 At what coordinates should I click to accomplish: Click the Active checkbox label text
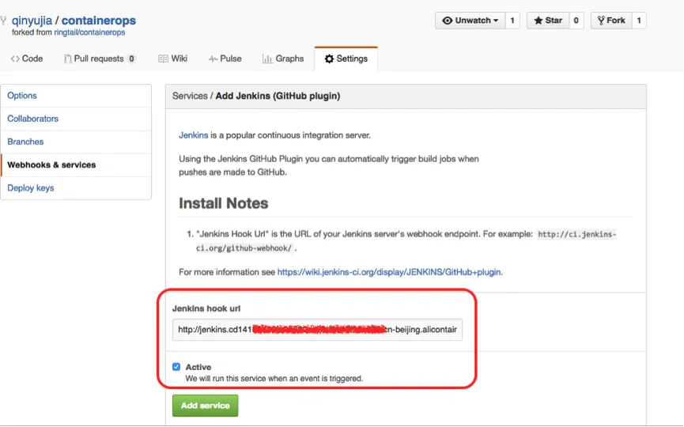pos(198,367)
